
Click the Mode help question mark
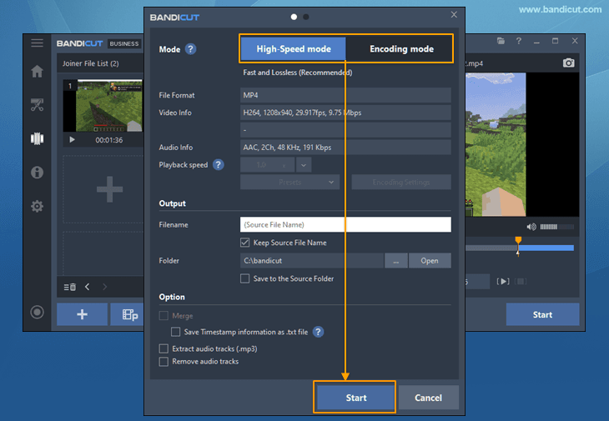pyautogui.click(x=190, y=49)
